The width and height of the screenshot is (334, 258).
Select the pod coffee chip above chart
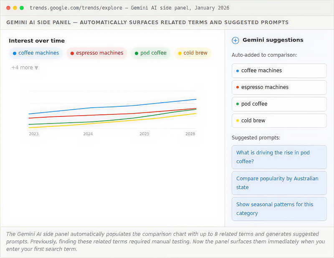(151, 53)
